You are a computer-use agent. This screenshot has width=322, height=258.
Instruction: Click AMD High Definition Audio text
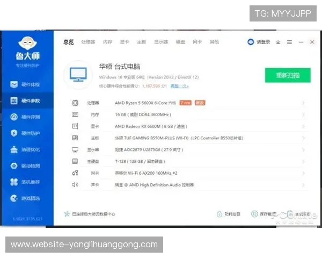155,185
